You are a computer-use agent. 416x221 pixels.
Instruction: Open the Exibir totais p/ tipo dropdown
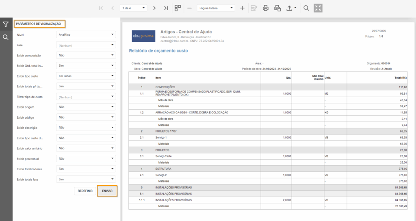pos(86,86)
